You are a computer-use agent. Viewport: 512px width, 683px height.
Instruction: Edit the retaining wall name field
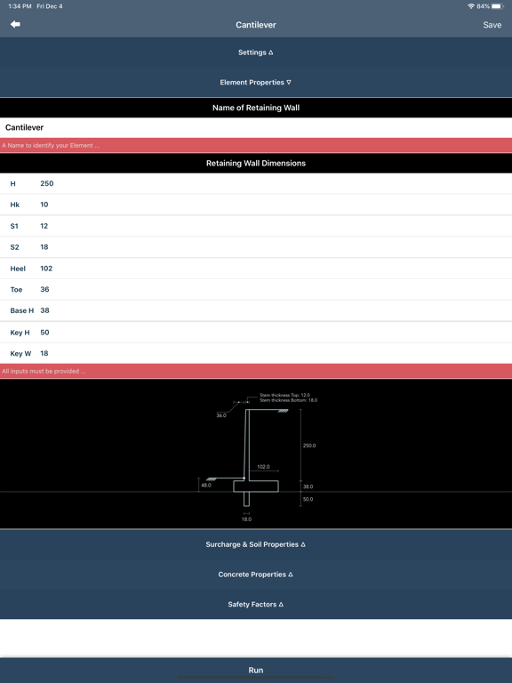[x=256, y=128]
